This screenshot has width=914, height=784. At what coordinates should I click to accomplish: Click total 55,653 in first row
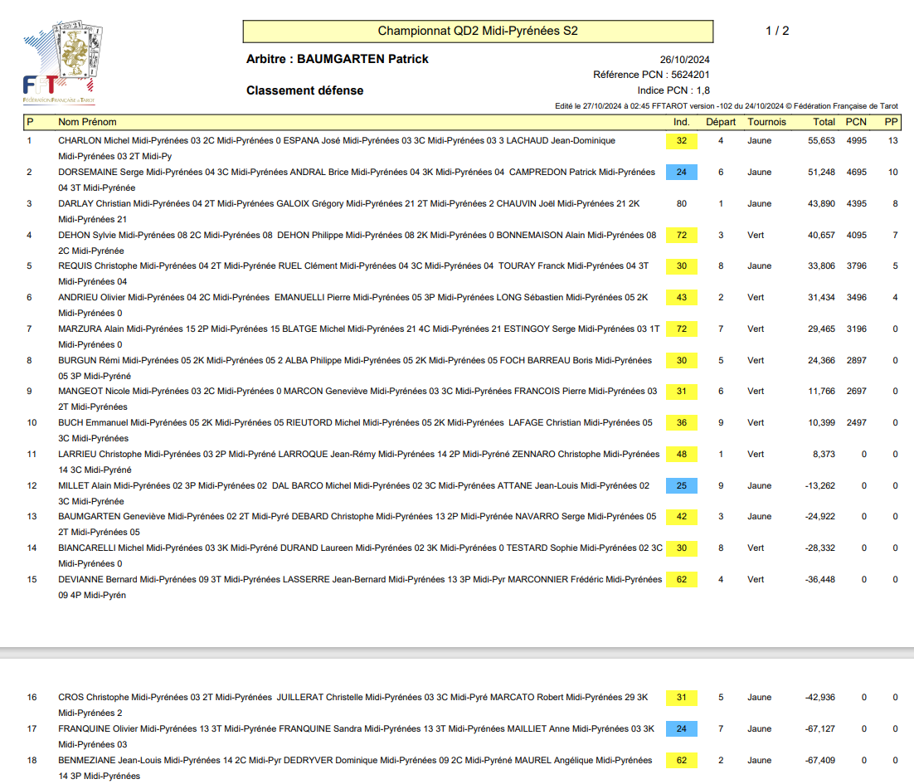click(821, 140)
